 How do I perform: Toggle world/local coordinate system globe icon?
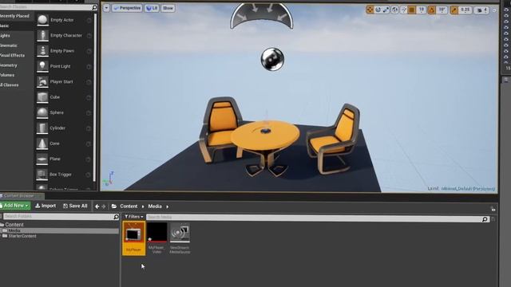[x=394, y=10]
